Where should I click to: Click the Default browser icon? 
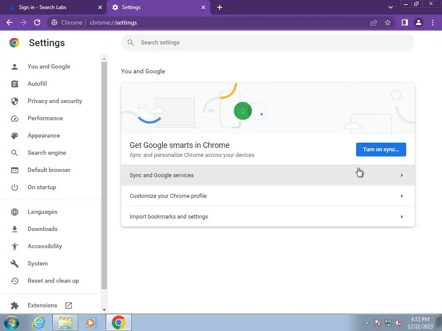coord(15,170)
